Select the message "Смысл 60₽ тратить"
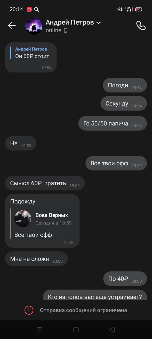 (45, 183)
